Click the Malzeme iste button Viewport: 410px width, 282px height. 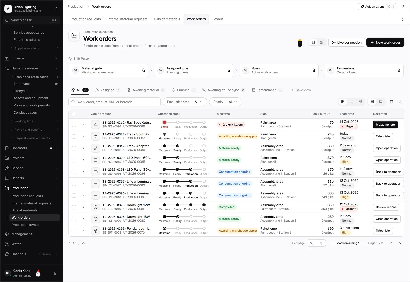click(385, 125)
